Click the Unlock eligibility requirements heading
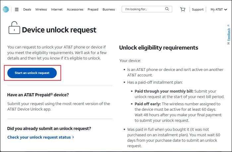This screenshot has width=232, height=152. point(158,47)
